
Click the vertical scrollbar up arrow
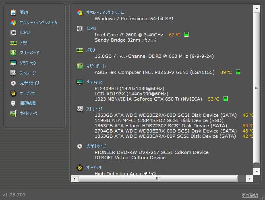coord(257,8)
